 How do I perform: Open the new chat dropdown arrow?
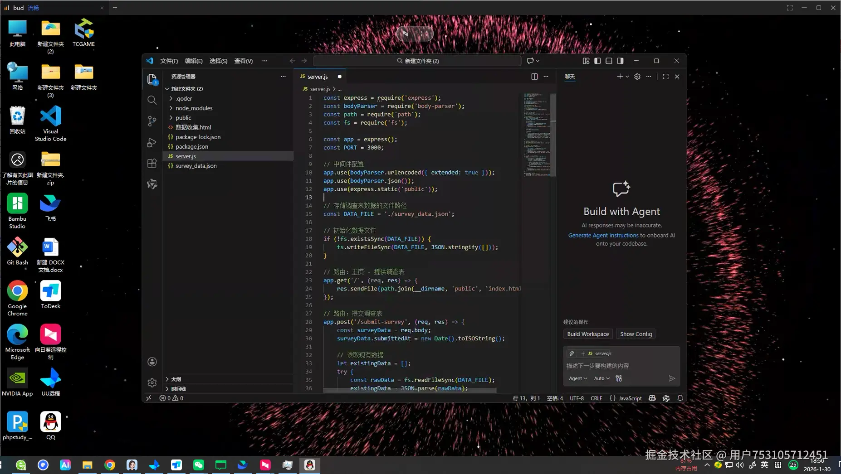627,77
